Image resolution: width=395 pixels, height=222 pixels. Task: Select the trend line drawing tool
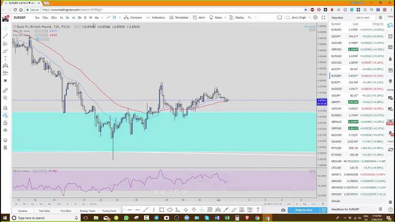[5, 36]
